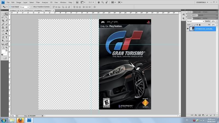Switch to the Swatches tab
Viewport: 219px width, 123px height.
(x=197, y=12)
